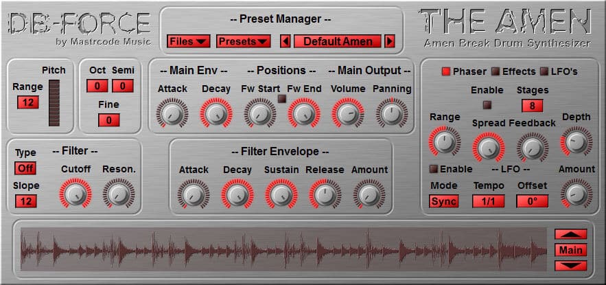Click the Fine tuning value box
Screen dimensions: 606x285
click(x=109, y=120)
